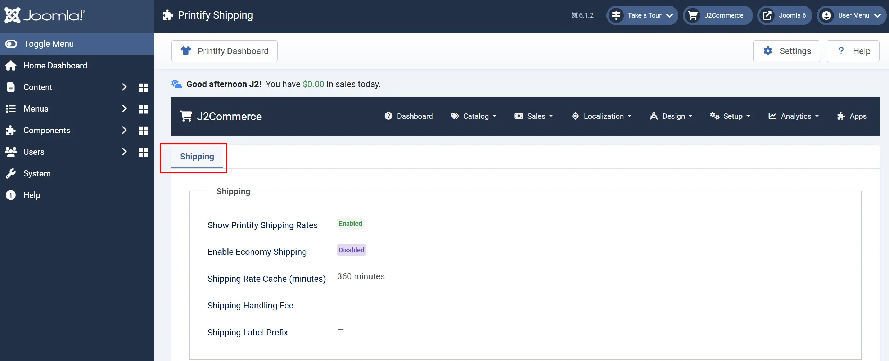Click the Components puzzle icon
Screen dimensions: 889x361
coord(11,130)
